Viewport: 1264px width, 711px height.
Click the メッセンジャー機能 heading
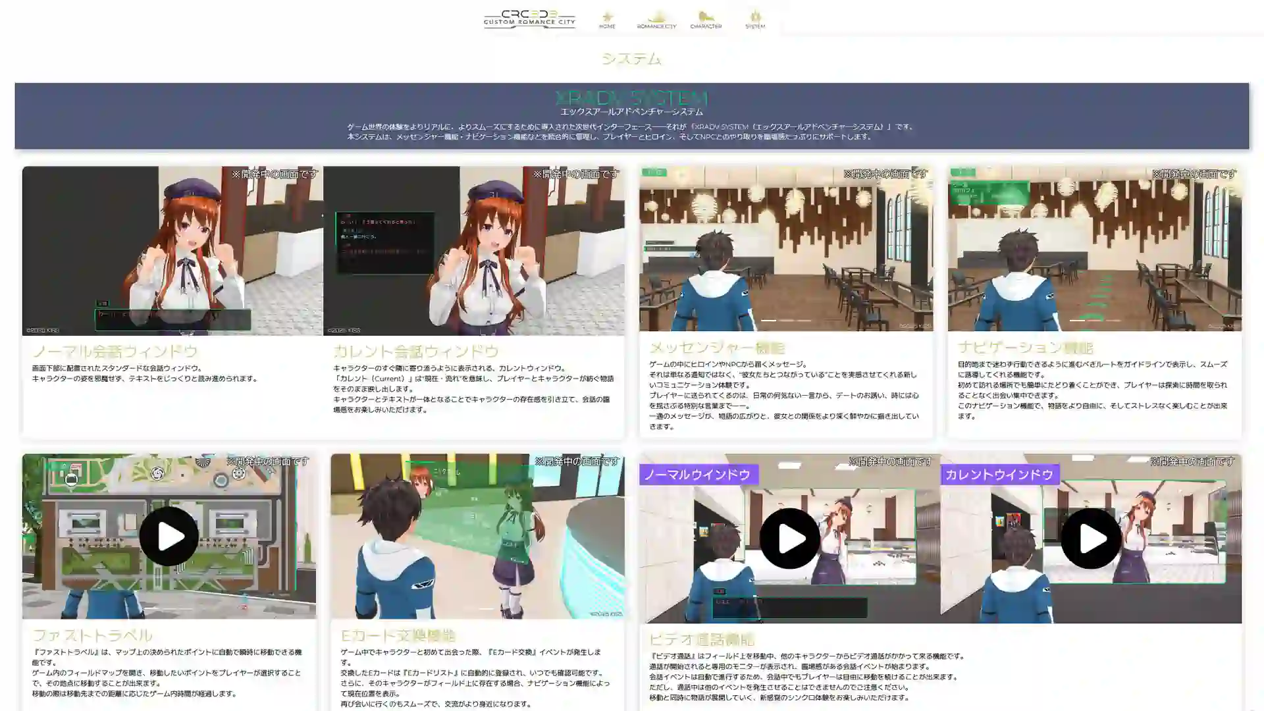717,348
